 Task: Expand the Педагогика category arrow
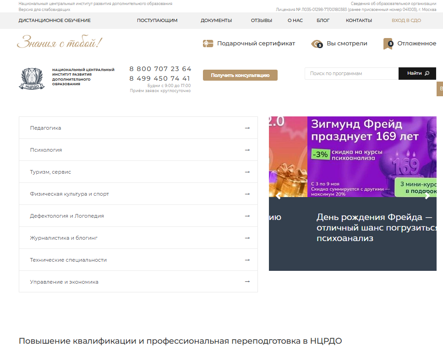click(247, 128)
